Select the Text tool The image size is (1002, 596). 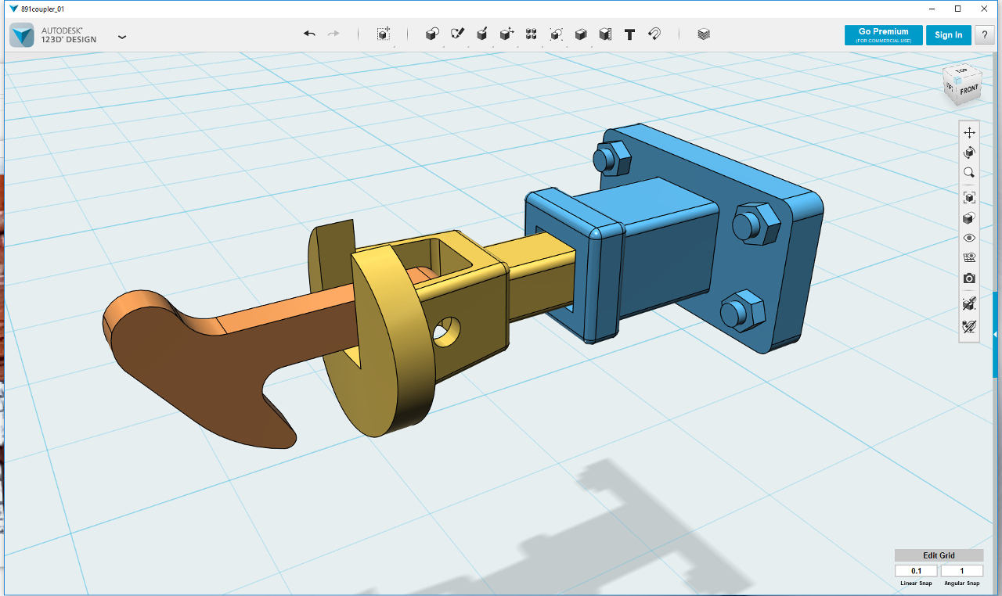pos(629,34)
